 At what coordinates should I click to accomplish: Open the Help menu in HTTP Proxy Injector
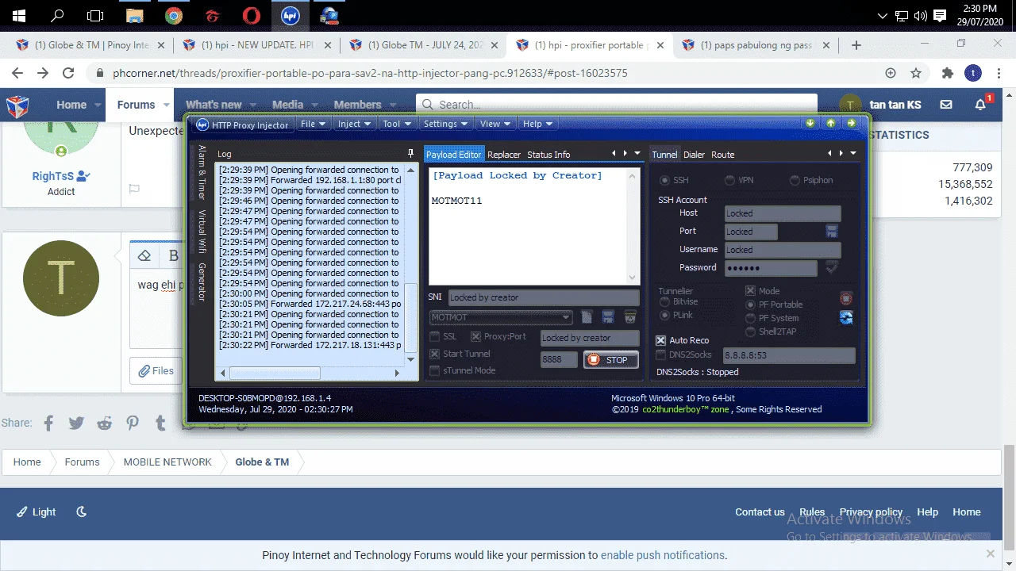(x=537, y=124)
